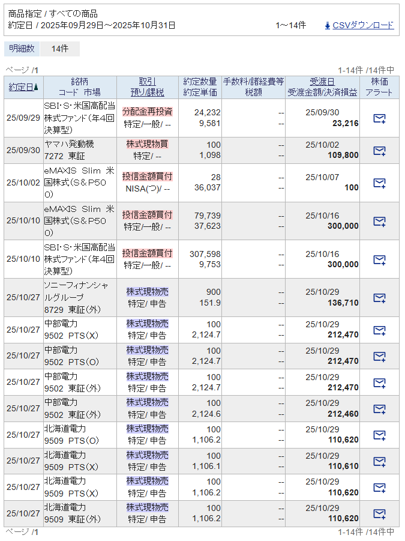Click the CSV download arrow icon
This screenshot has height=541, width=405.
327,25
